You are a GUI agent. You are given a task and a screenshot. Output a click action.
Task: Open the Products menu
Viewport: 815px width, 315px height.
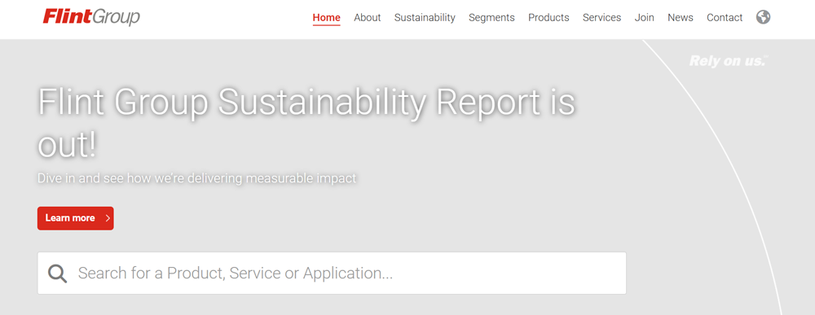548,18
